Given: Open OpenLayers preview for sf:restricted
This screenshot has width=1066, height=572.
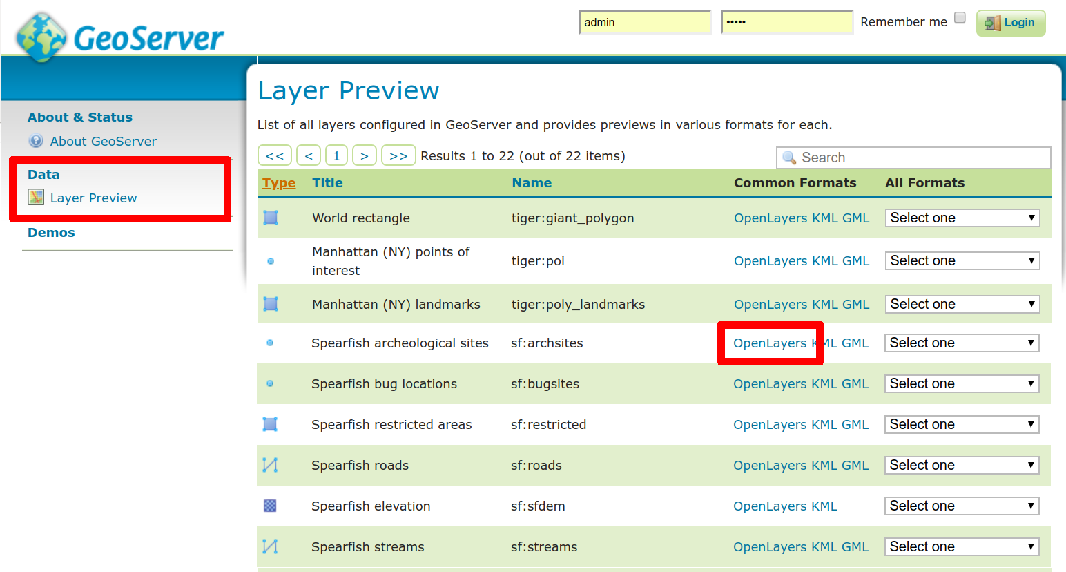Looking at the screenshot, I should [770, 424].
